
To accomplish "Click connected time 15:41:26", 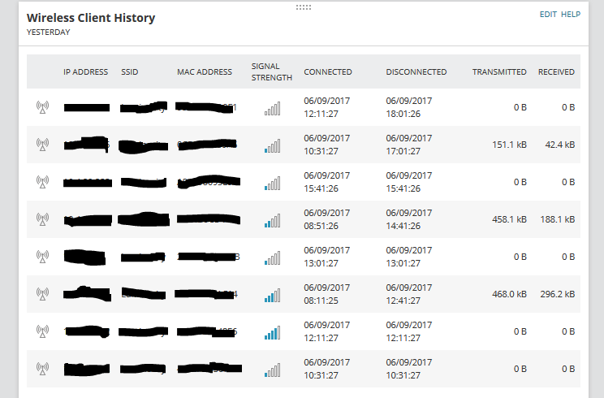I will (x=321, y=188).
